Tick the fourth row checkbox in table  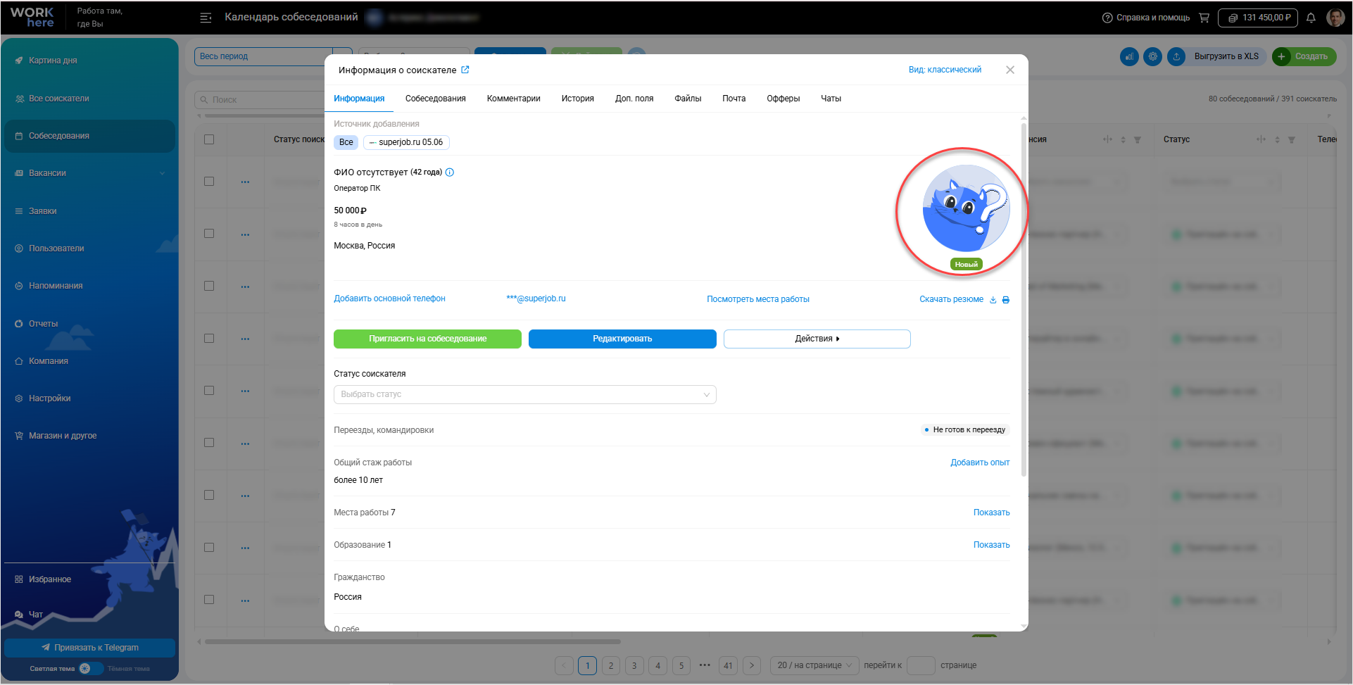[x=209, y=338]
